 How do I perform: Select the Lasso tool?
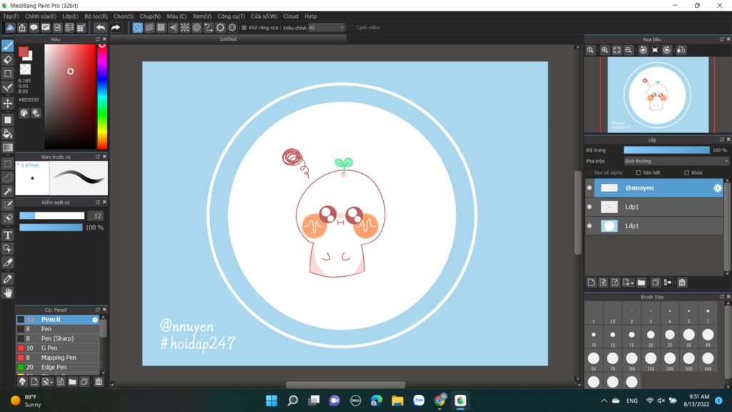(x=7, y=177)
